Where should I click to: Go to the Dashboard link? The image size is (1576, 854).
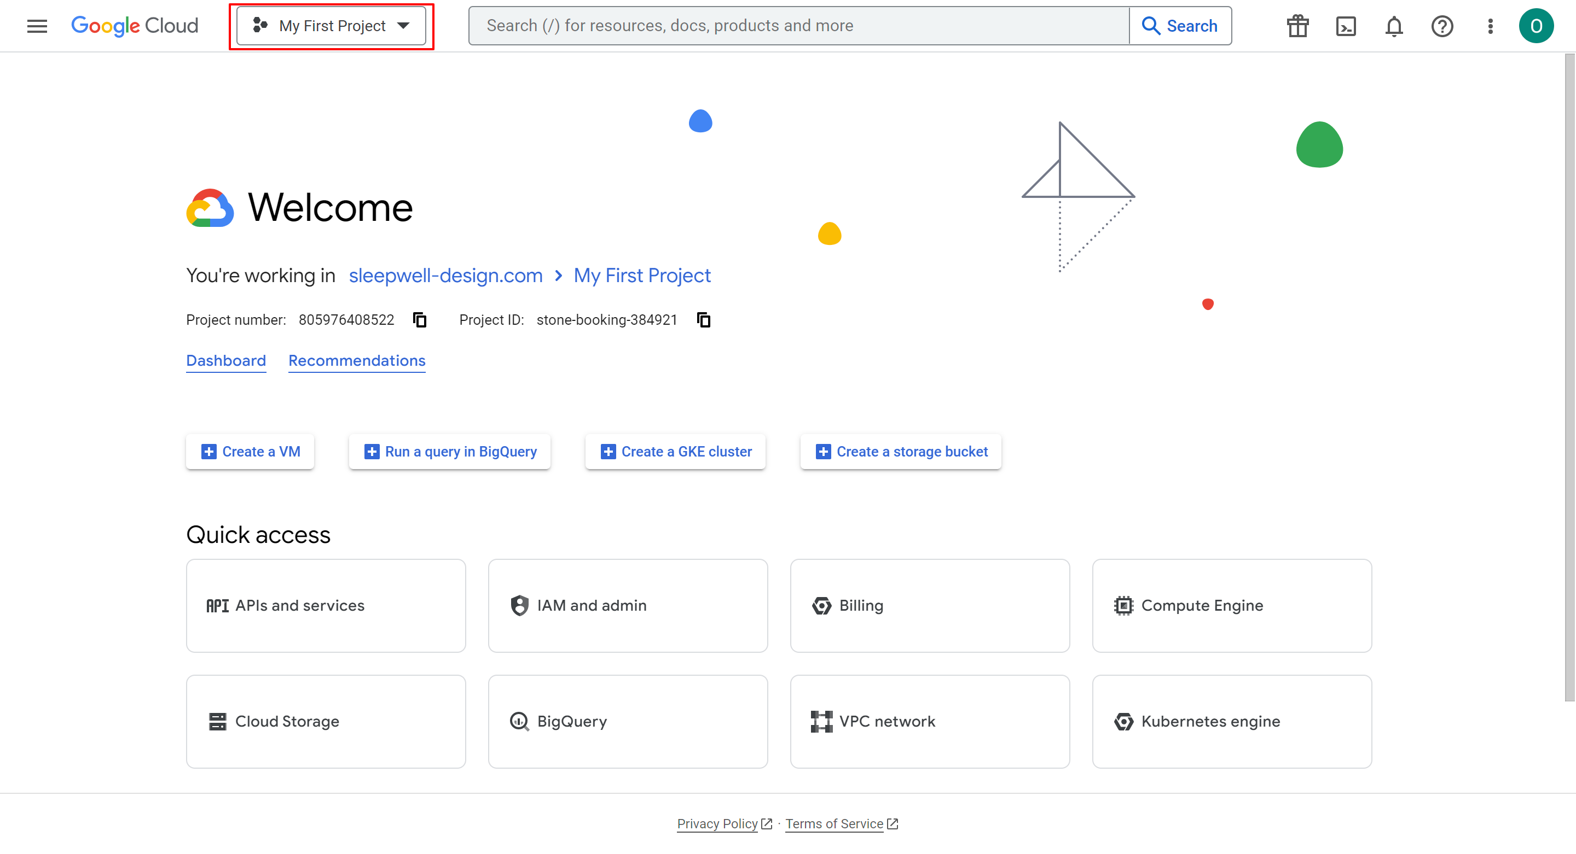click(x=226, y=361)
